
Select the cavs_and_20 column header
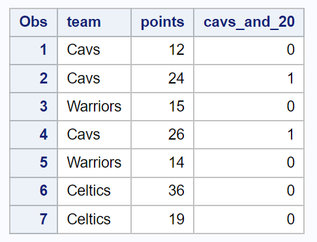coord(249,22)
